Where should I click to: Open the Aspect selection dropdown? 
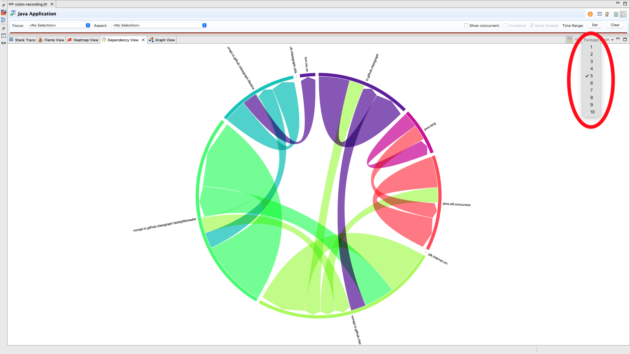[159, 25]
